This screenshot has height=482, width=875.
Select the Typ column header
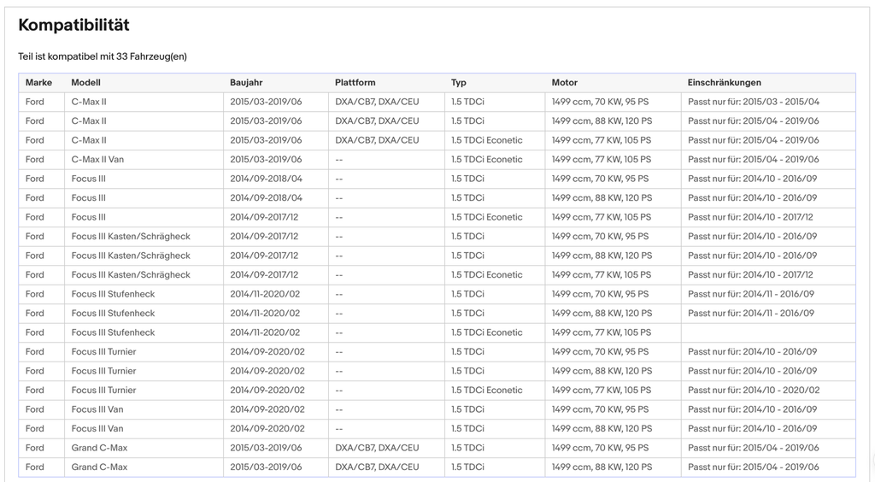[x=459, y=83]
